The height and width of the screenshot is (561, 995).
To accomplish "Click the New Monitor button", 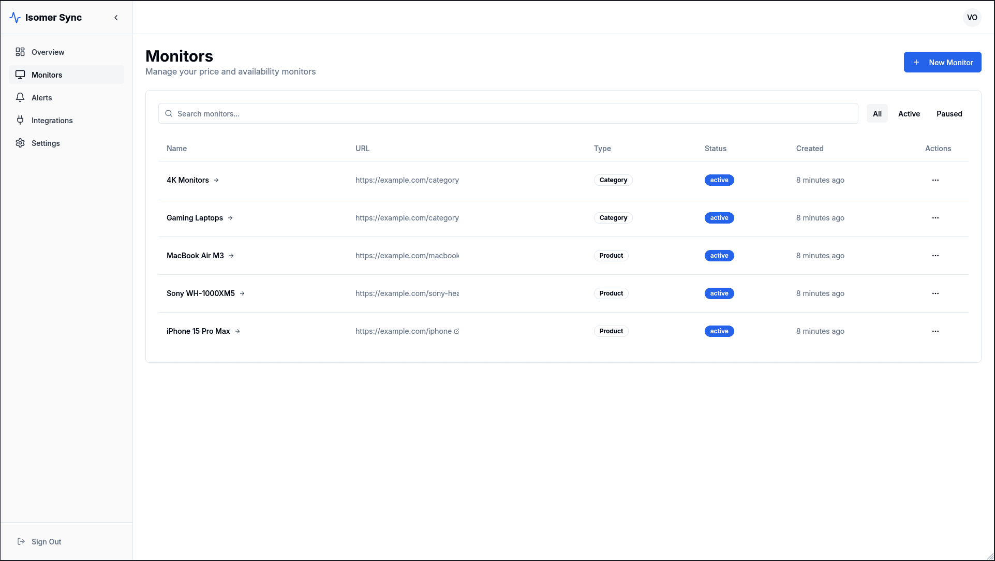I will [942, 62].
